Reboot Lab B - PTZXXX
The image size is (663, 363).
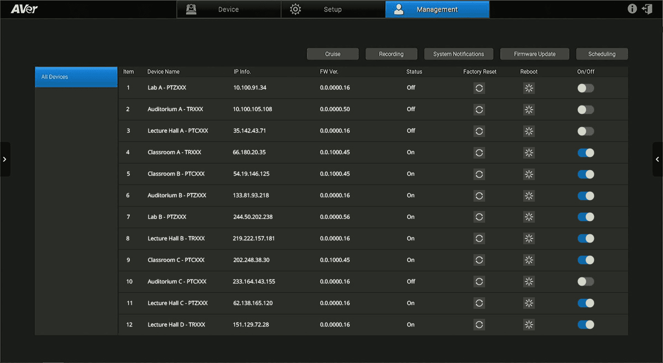529,217
